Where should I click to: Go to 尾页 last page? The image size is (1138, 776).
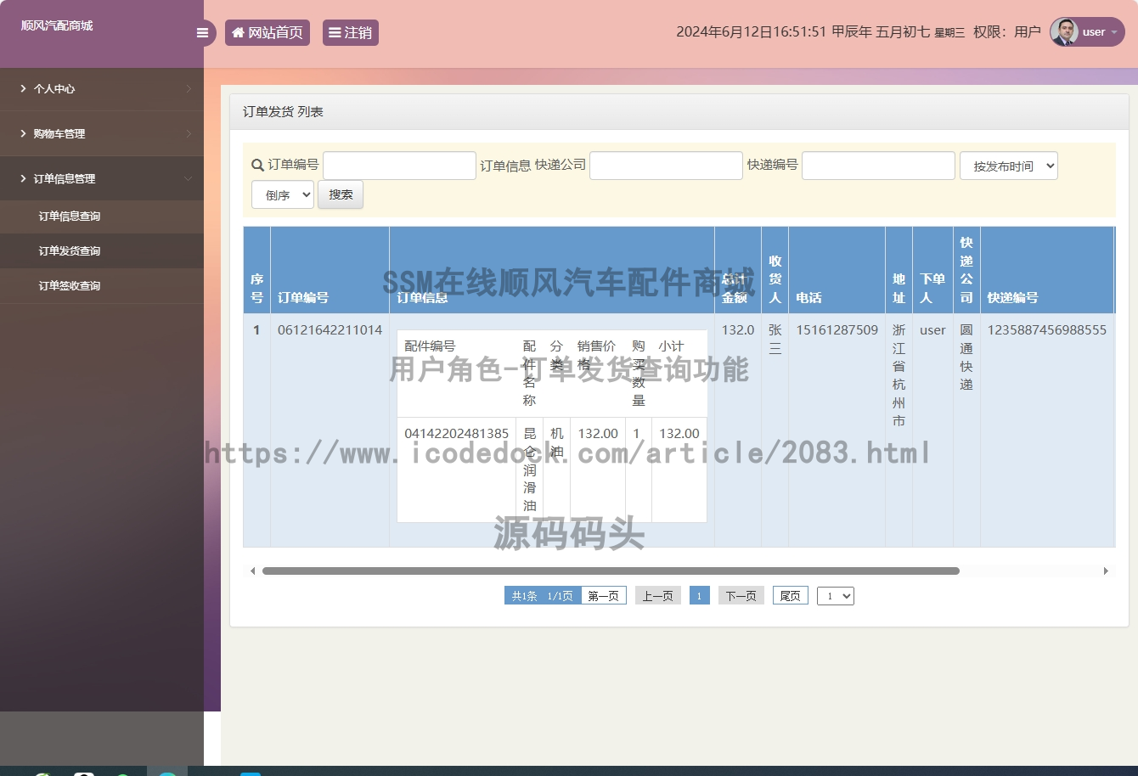tap(791, 596)
